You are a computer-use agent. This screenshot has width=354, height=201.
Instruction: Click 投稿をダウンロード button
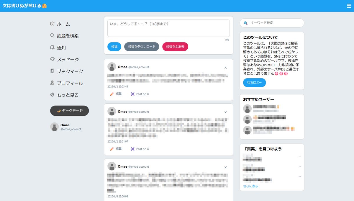(x=142, y=47)
